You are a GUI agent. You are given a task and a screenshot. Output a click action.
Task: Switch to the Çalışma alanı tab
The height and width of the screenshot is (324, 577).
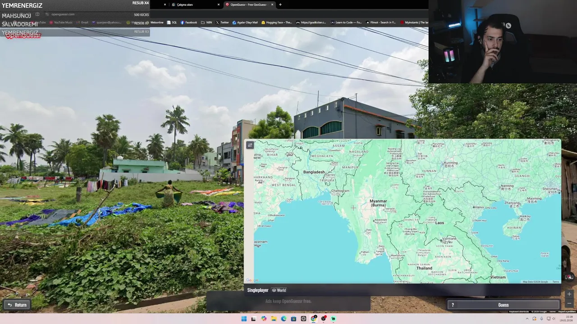[x=196, y=4]
